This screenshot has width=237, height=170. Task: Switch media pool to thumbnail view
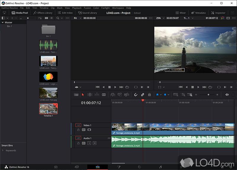click(47, 18)
